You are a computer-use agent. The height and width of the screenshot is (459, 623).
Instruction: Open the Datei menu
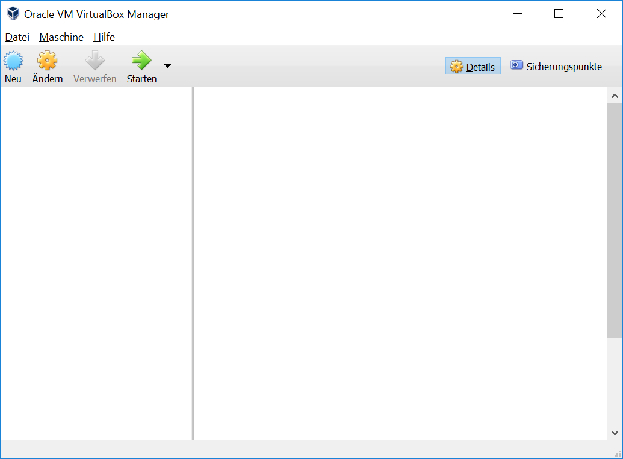click(17, 37)
